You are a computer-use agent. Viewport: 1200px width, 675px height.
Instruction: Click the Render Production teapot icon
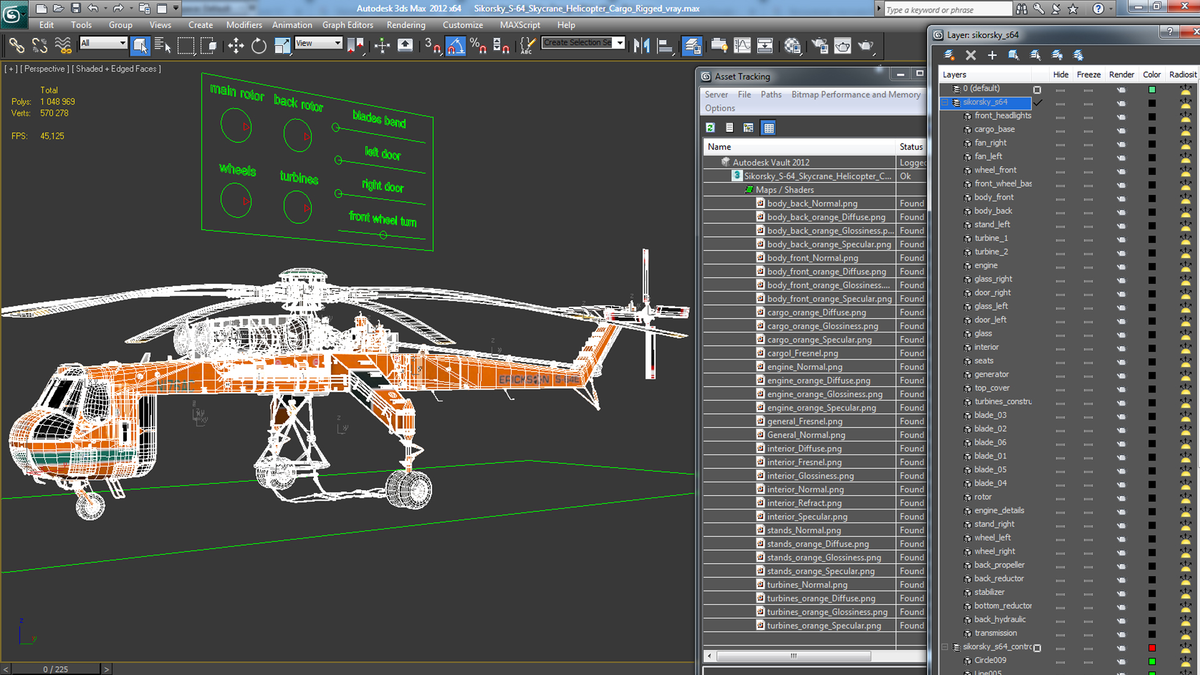[x=866, y=45]
